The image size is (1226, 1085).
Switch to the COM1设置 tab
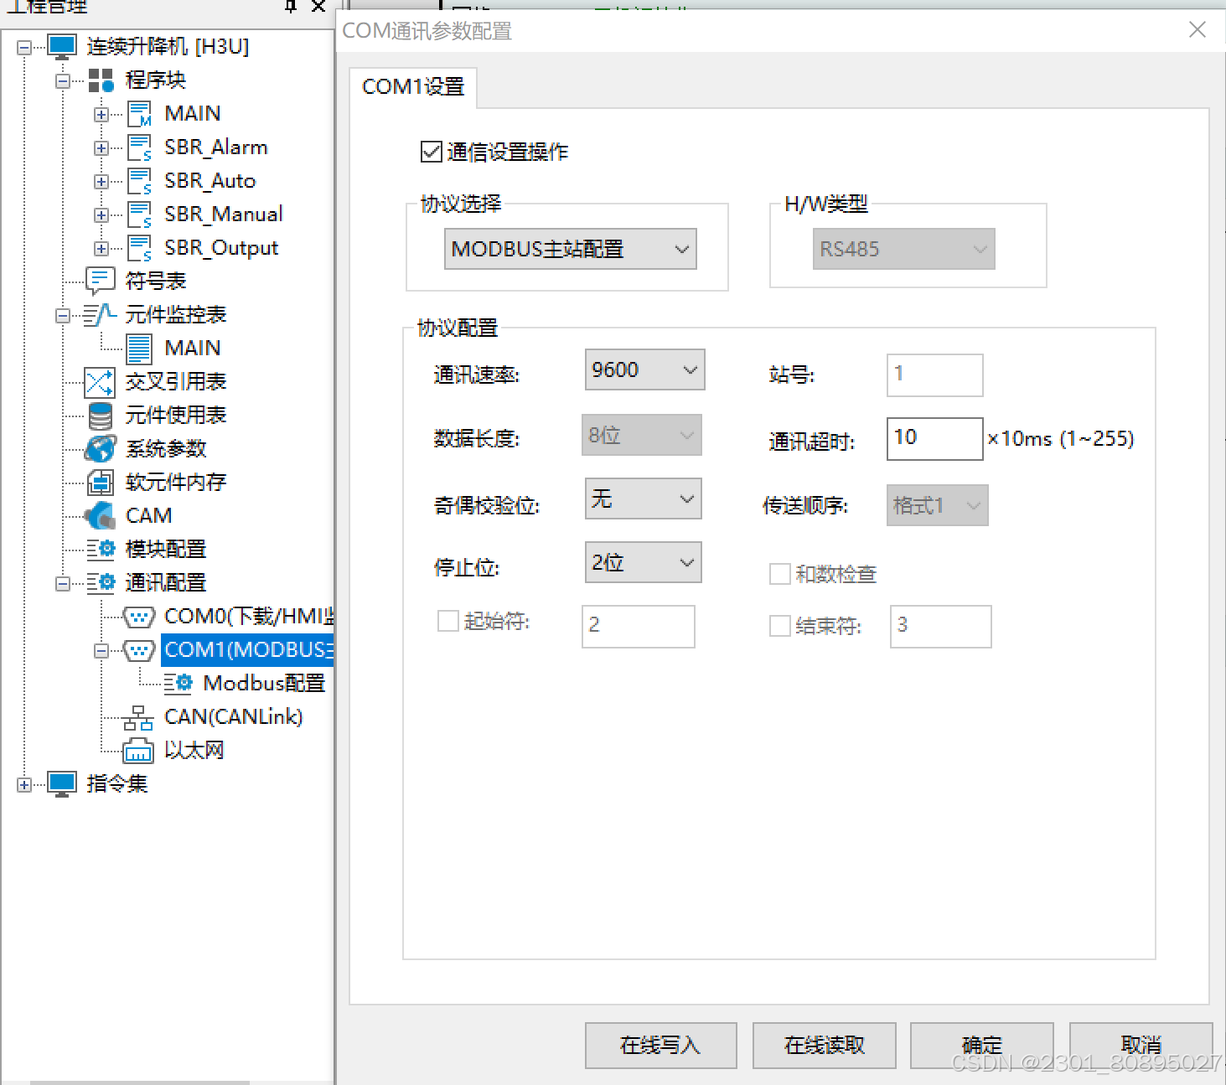coord(412,86)
